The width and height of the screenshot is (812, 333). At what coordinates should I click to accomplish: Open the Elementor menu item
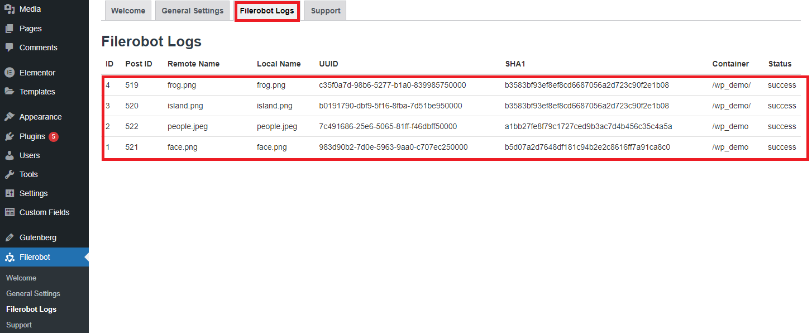[x=45, y=73]
